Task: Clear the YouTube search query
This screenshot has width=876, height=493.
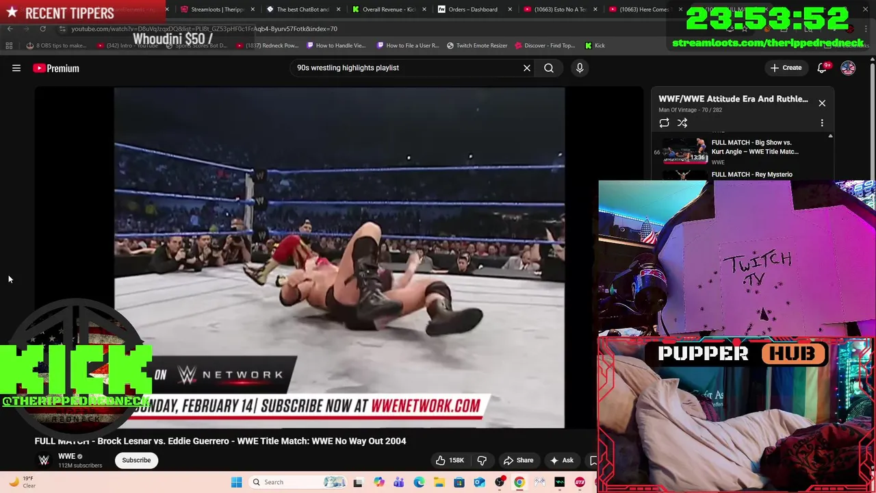Action: [527, 68]
